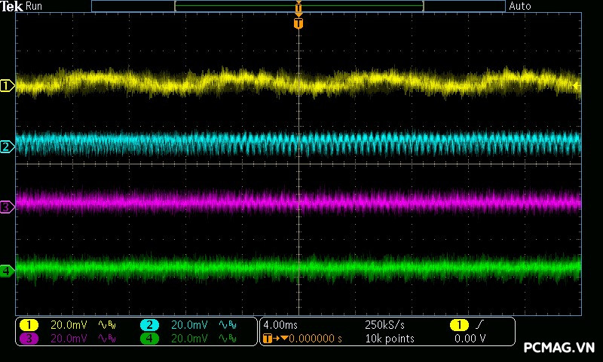Click the channel 1 yellow ground marker
The width and height of the screenshot is (603, 362).
point(8,86)
